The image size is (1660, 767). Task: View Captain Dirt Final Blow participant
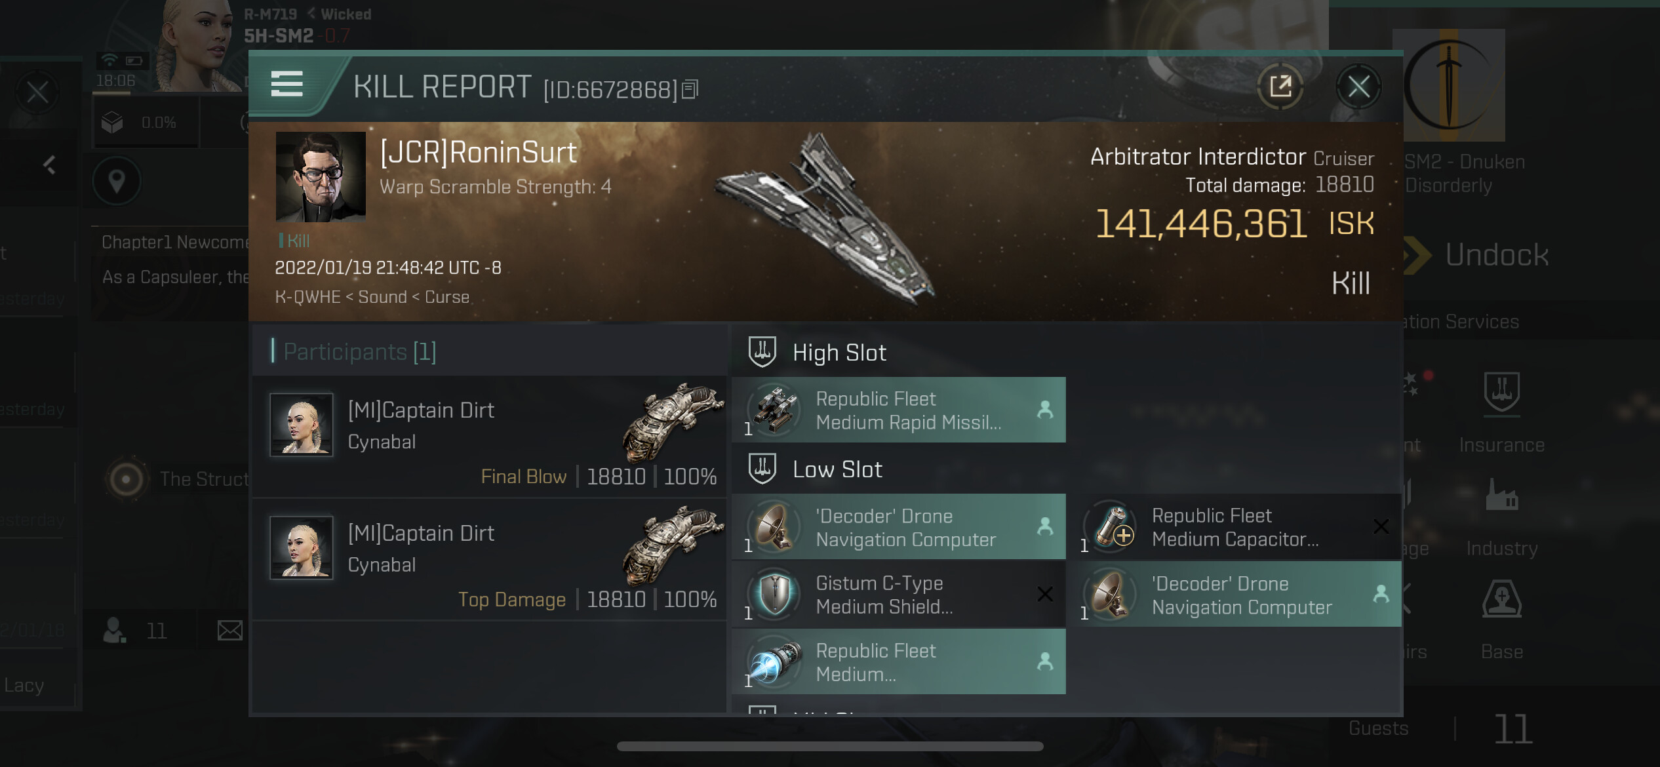coord(489,436)
